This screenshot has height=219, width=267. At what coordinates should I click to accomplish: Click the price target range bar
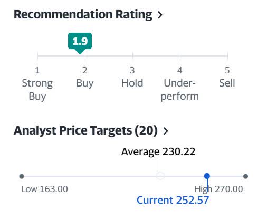click(x=133, y=176)
